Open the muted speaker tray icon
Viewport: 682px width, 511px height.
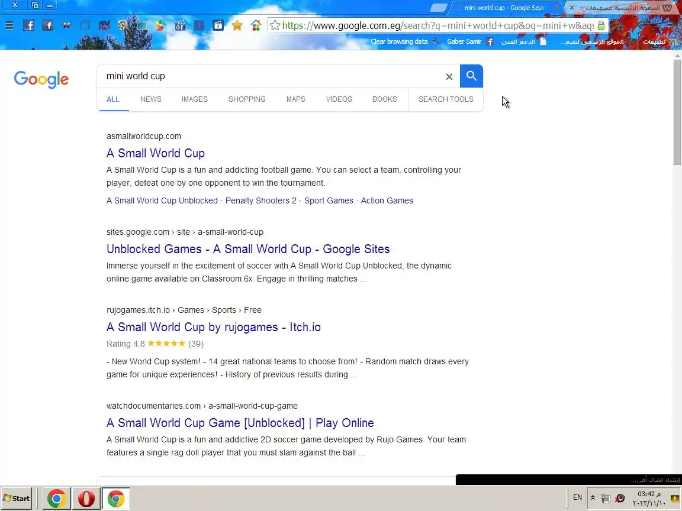620,498
